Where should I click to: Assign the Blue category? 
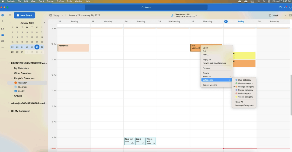pyautogui.click(x=244, y=80)
